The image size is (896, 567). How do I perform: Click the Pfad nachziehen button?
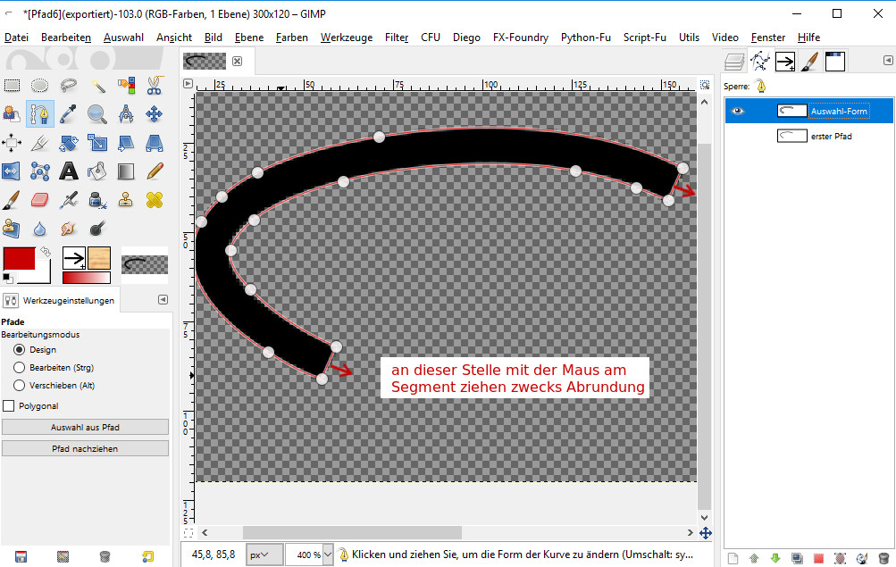pyautogui.click(x=85, y=449)
